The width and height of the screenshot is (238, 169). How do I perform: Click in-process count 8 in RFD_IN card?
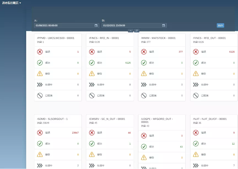click(x=130, y=85)
